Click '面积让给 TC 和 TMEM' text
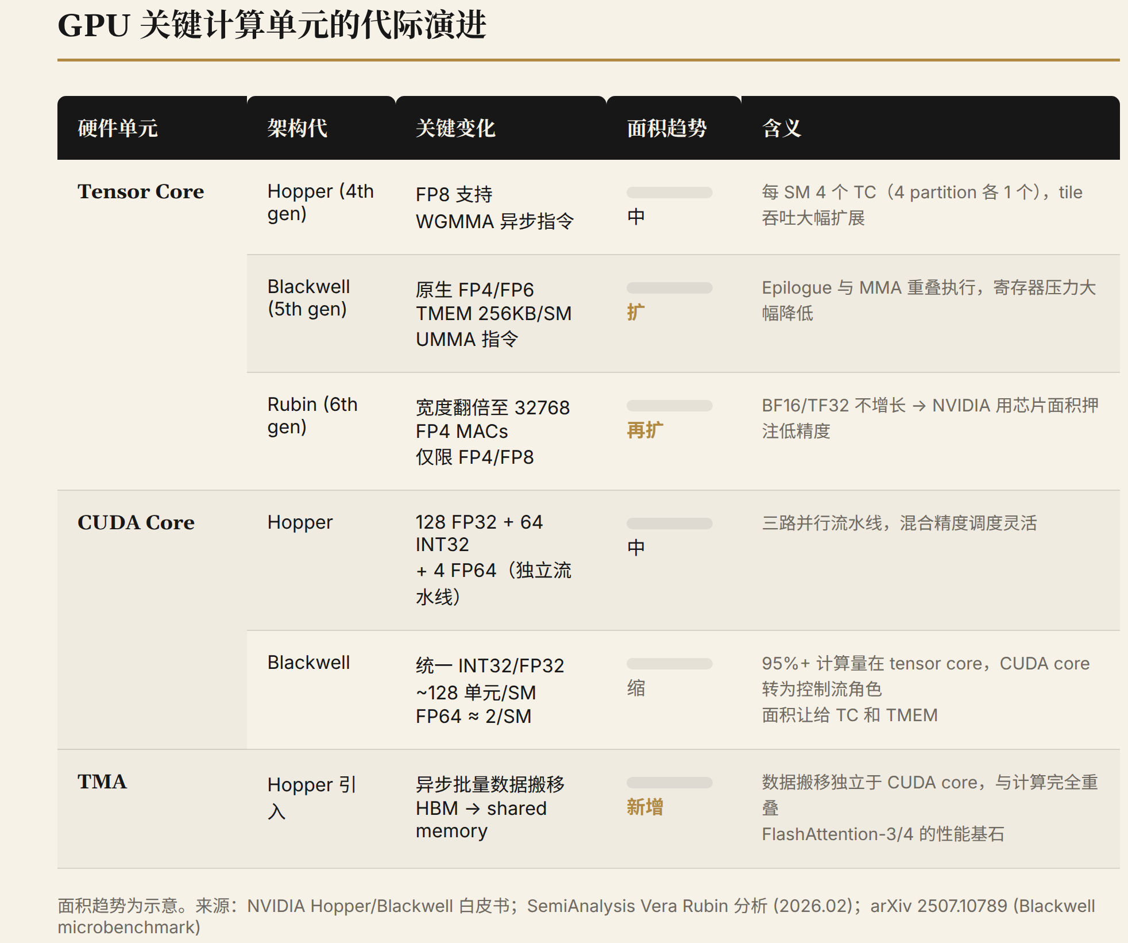This screenshot has width=1128, height=943. coord(850,715)
